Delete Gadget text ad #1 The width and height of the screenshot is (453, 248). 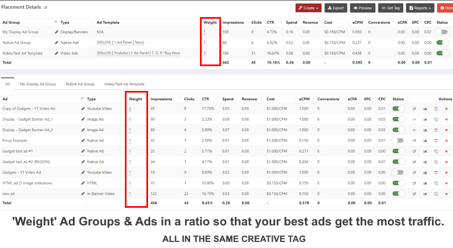446,152
